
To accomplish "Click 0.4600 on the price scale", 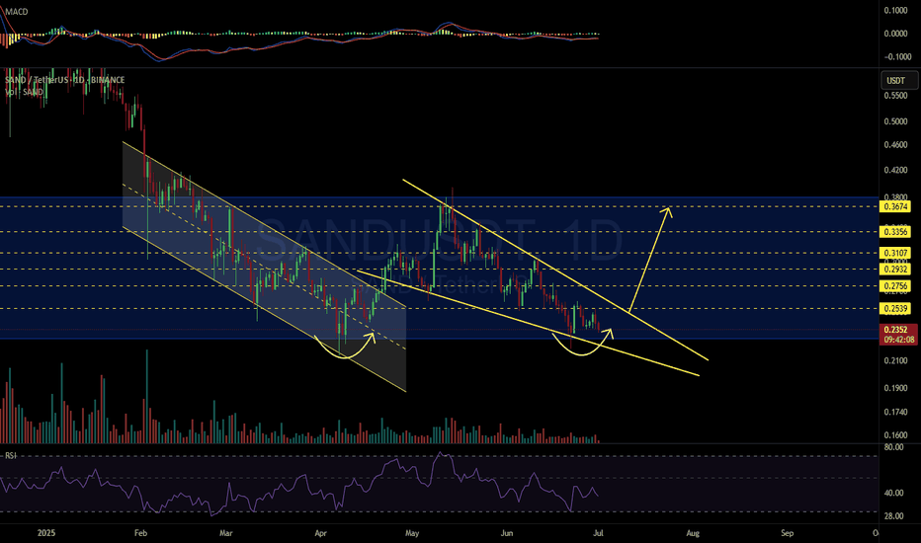I will click(x=895, y=144).
